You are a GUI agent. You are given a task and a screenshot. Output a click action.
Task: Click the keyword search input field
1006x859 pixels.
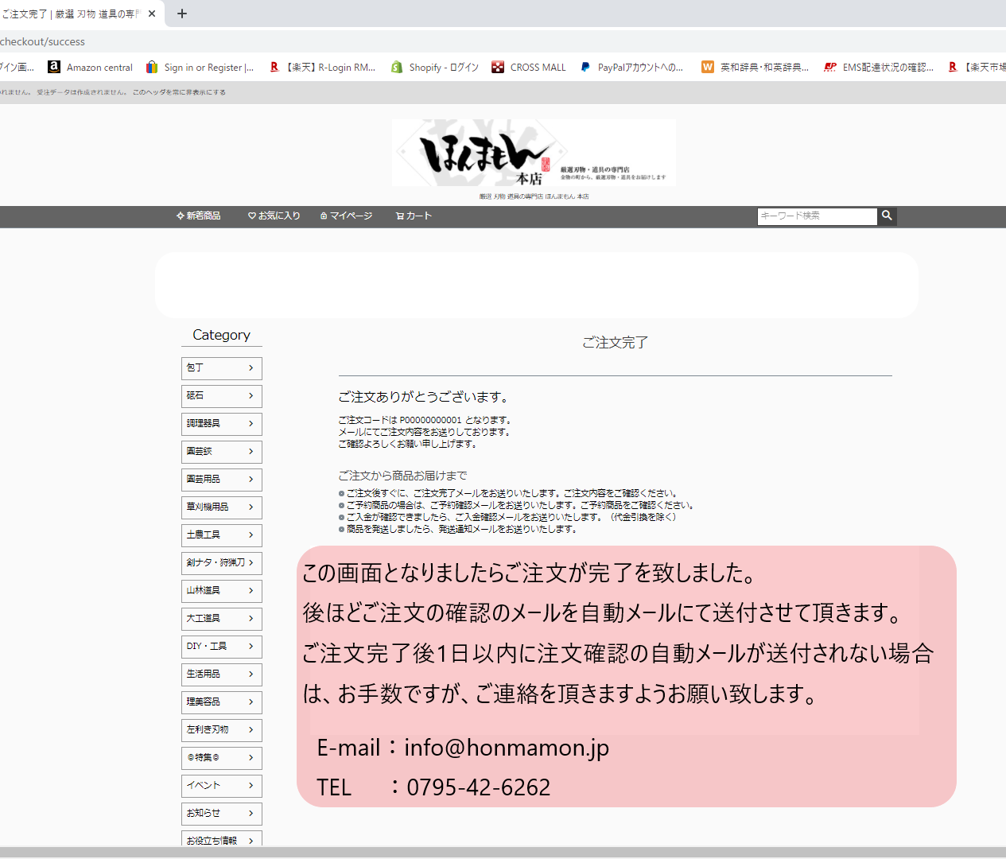(x=816, y=216)
